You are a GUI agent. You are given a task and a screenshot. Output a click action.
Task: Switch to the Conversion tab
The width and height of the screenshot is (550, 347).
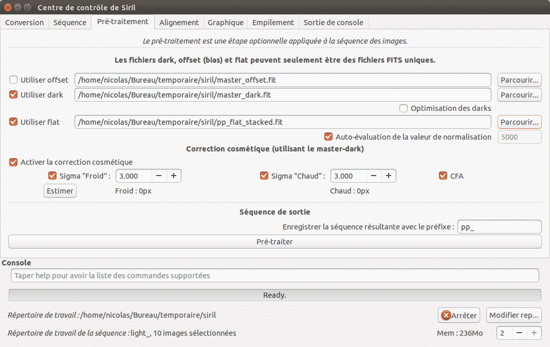[x=25, y=23]
